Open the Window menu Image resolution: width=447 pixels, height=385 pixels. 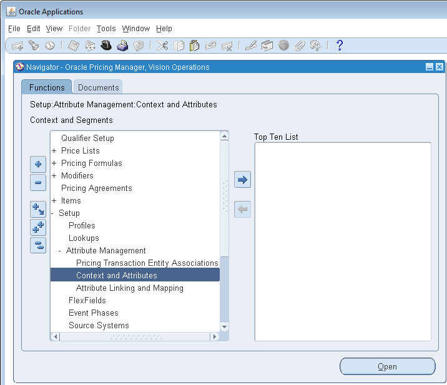click(x=135, y=29)
